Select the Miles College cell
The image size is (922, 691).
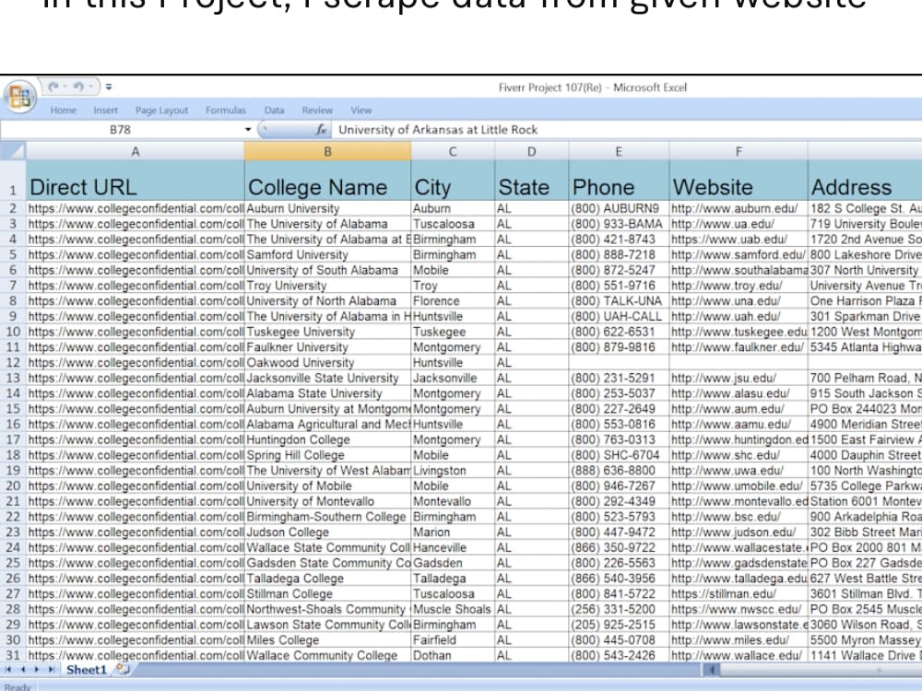click(327, 640)
